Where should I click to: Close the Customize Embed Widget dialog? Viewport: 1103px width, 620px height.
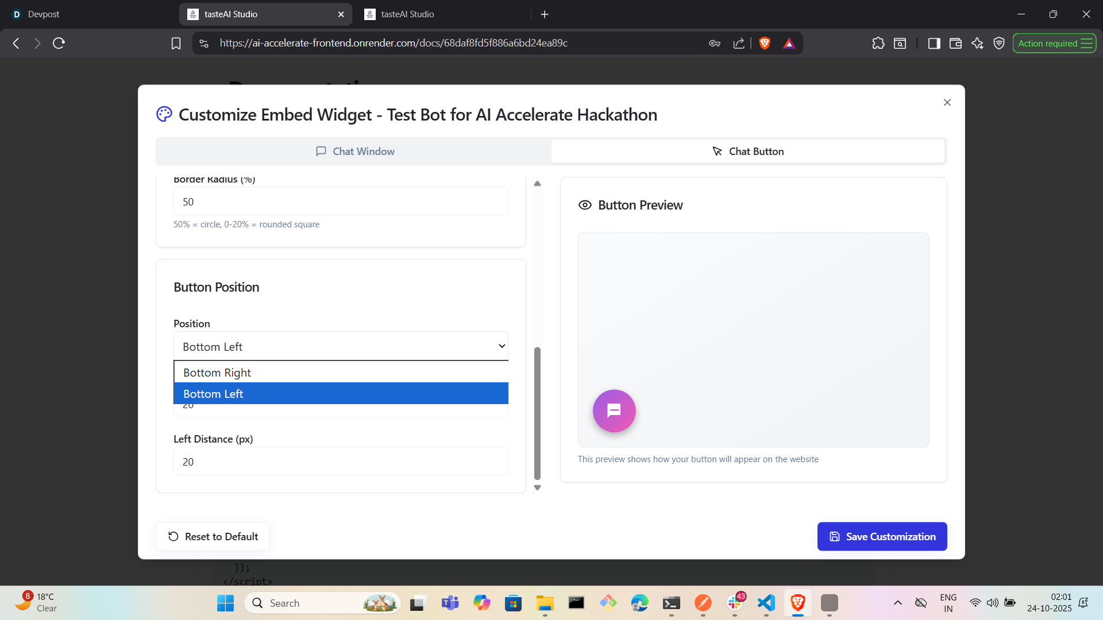[x=947, y=103]
